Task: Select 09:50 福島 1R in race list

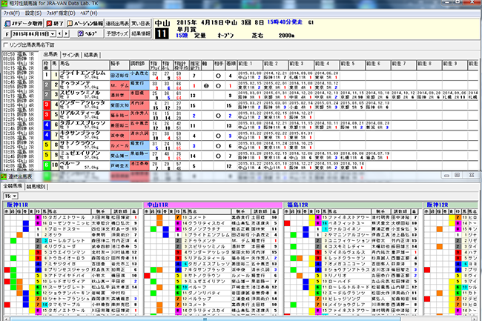Action: pyautogui.click(x=19, y=54)
